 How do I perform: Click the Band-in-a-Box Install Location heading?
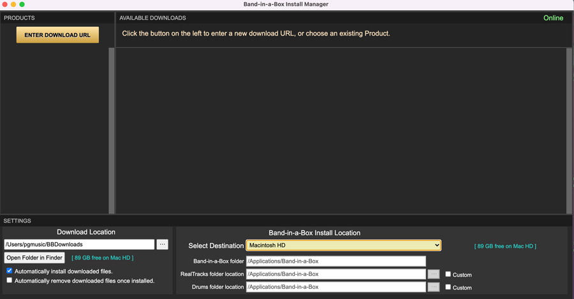314,233
